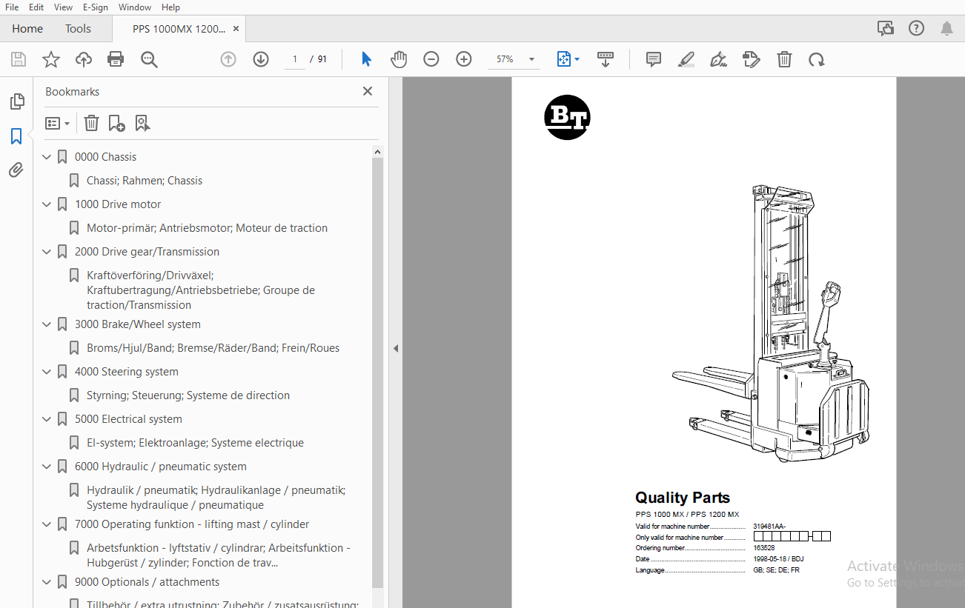Open the zoom percentage dropdown
Image resolution: width=965 pixels, height=608 pixels.
pyautogui.click(x=531, y=59)
